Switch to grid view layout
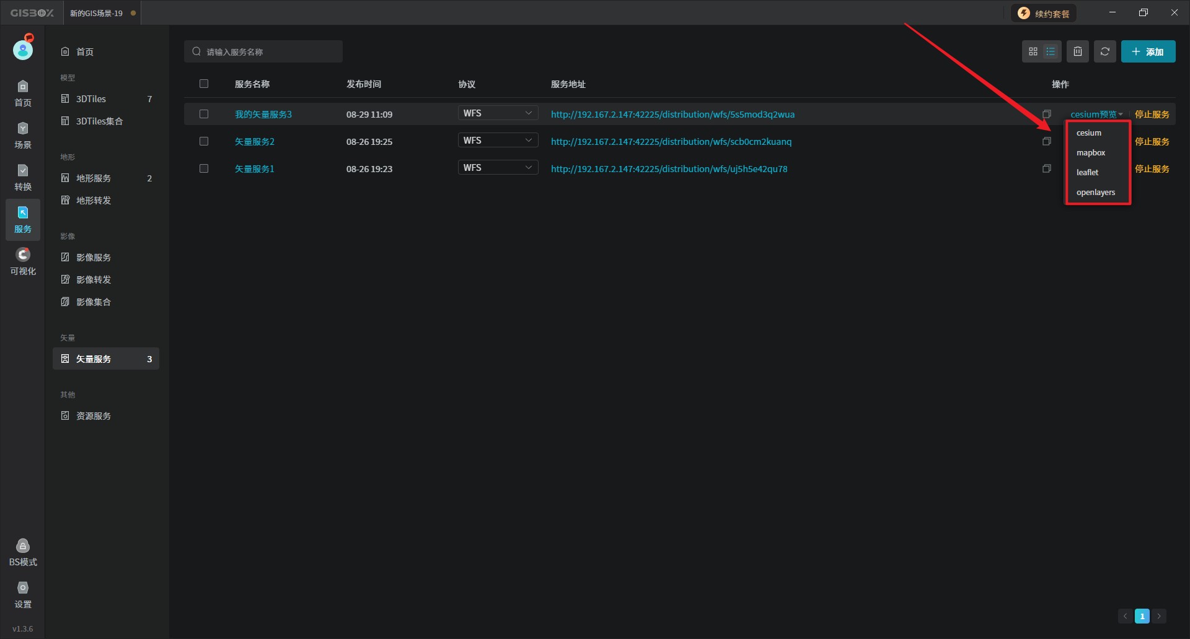The width and height of the screenshot is (1190, 639). tap(1033, 51)
